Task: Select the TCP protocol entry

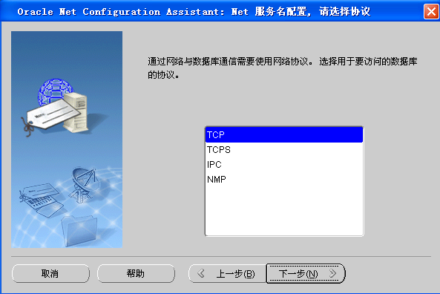Action: coord(284,135)
